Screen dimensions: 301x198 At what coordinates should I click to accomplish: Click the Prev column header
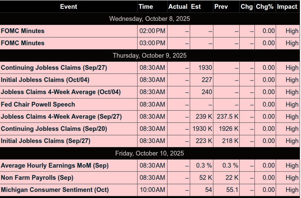[x=221, y=7]
